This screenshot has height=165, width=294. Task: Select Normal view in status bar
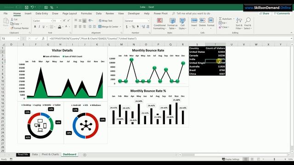[x=245, y=159]
